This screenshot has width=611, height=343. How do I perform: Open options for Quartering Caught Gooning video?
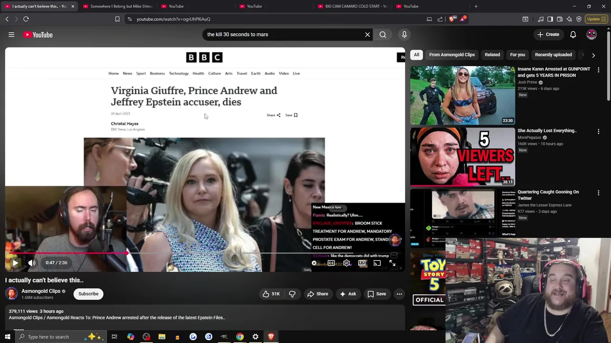coord(599,193)
